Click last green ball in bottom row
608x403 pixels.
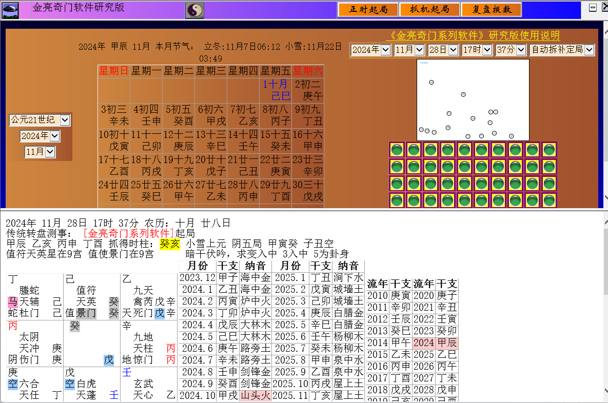(549, 200)
